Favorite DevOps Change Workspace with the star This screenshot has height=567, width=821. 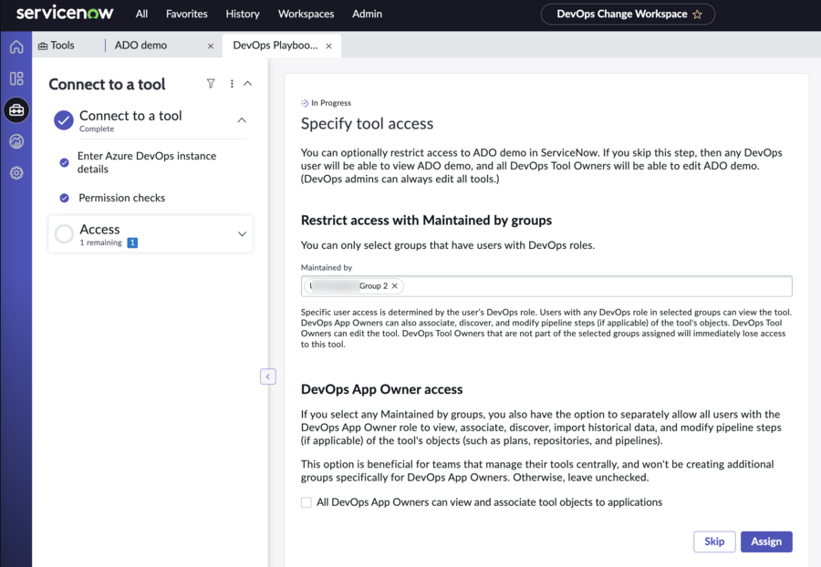[x=698, y=14]
